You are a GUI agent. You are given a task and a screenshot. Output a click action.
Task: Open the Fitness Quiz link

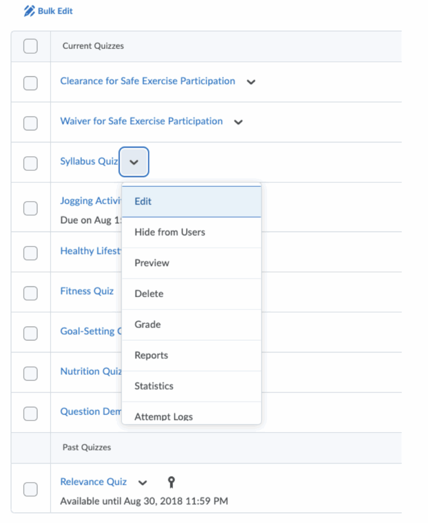(87, 291)
